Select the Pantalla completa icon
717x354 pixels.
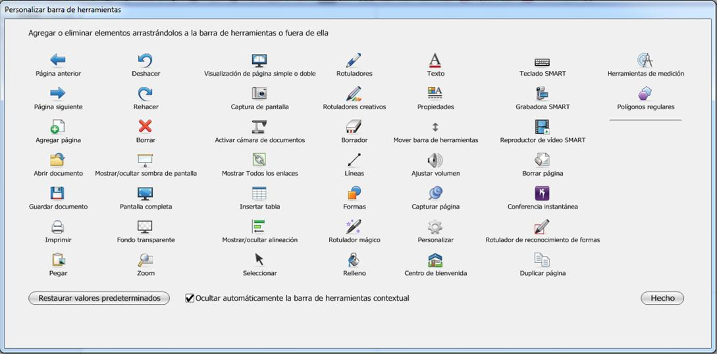146,193
